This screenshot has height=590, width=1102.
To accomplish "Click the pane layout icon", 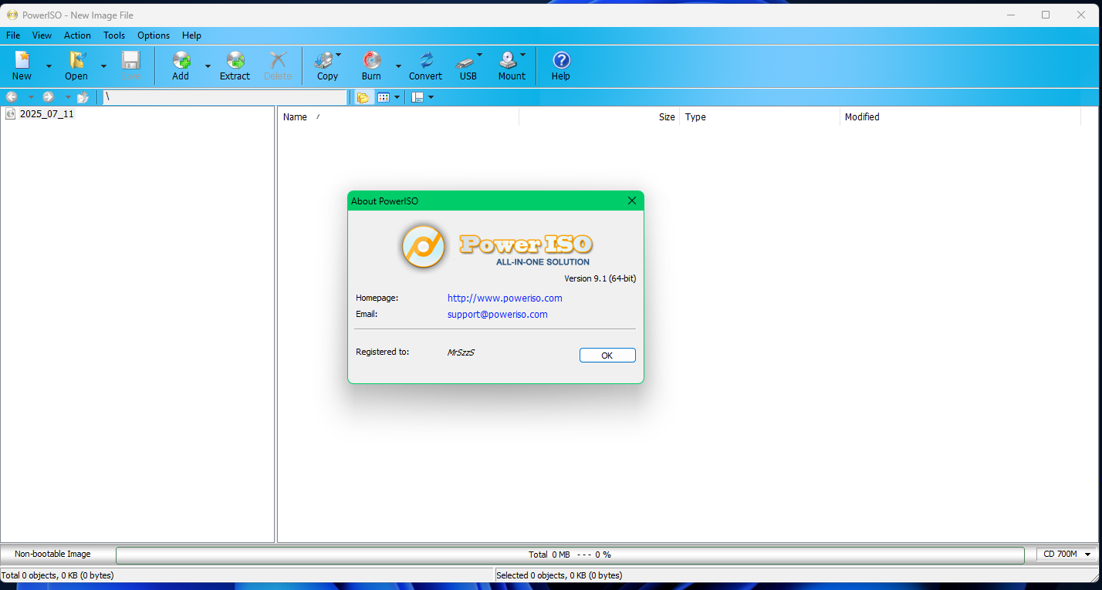I will click(x=417, y=97).
